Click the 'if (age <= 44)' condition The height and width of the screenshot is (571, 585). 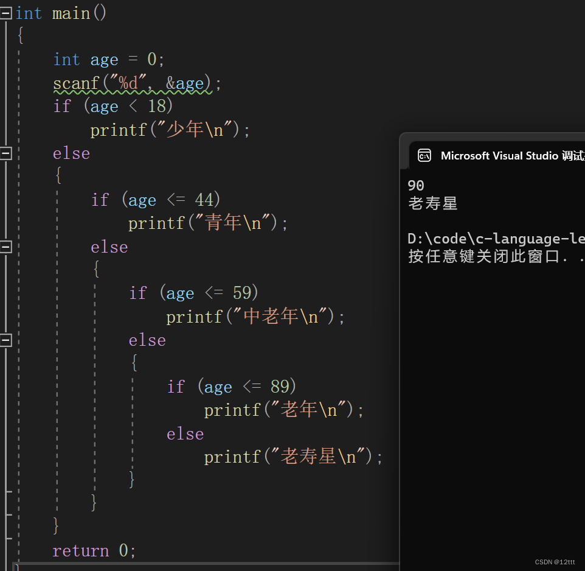point(156,200)
